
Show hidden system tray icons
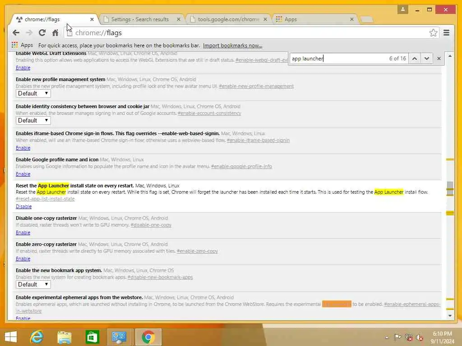387,337
